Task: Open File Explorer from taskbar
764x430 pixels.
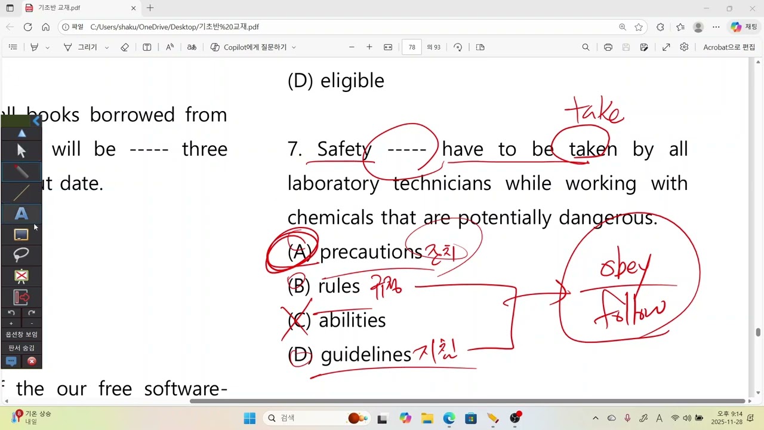Action: point(427,418)
